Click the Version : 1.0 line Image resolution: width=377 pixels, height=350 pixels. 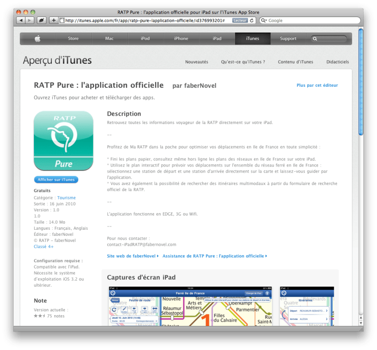click(46, 210)
